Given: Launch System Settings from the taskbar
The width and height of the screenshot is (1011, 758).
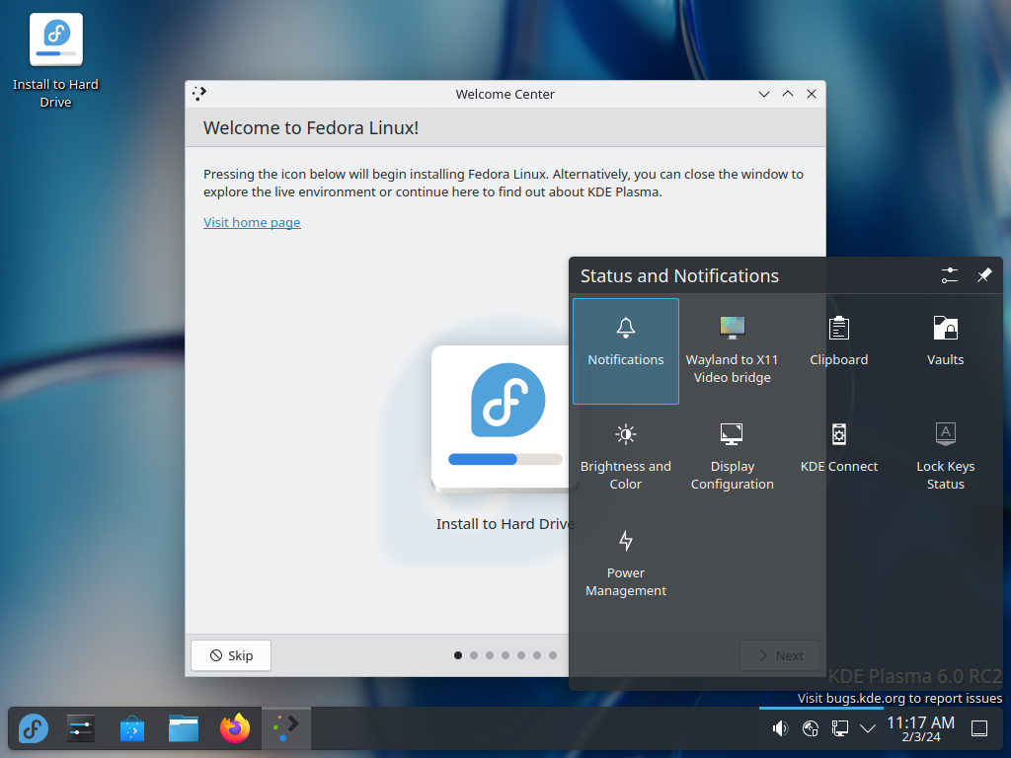Looking at the screenshot, I should click(x=81, y=728).
